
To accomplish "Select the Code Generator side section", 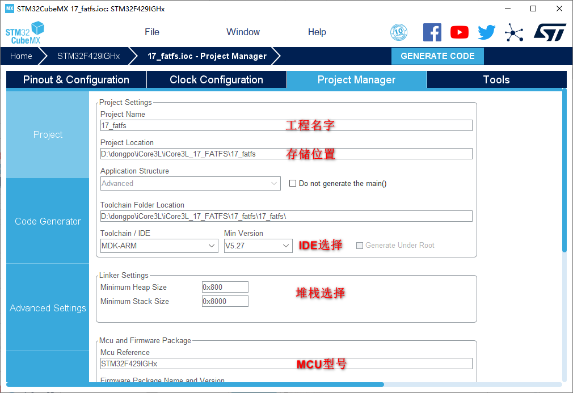I will [48, 222].
